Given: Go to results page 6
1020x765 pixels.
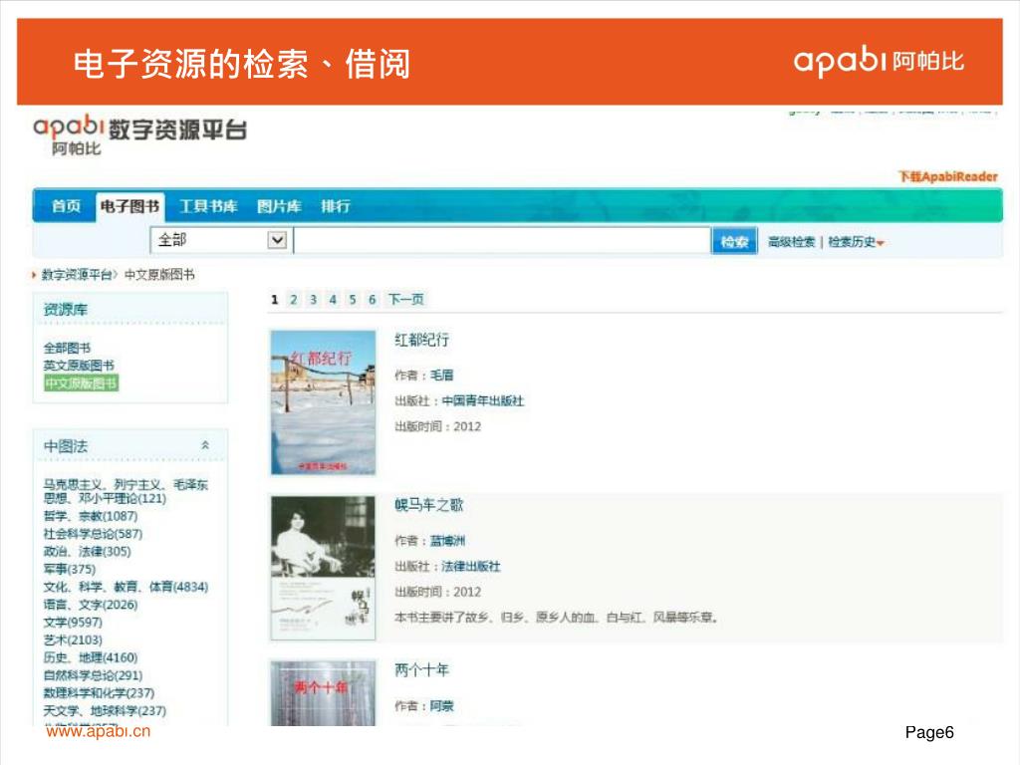Looking at the screenshot, I should point(372,299).
